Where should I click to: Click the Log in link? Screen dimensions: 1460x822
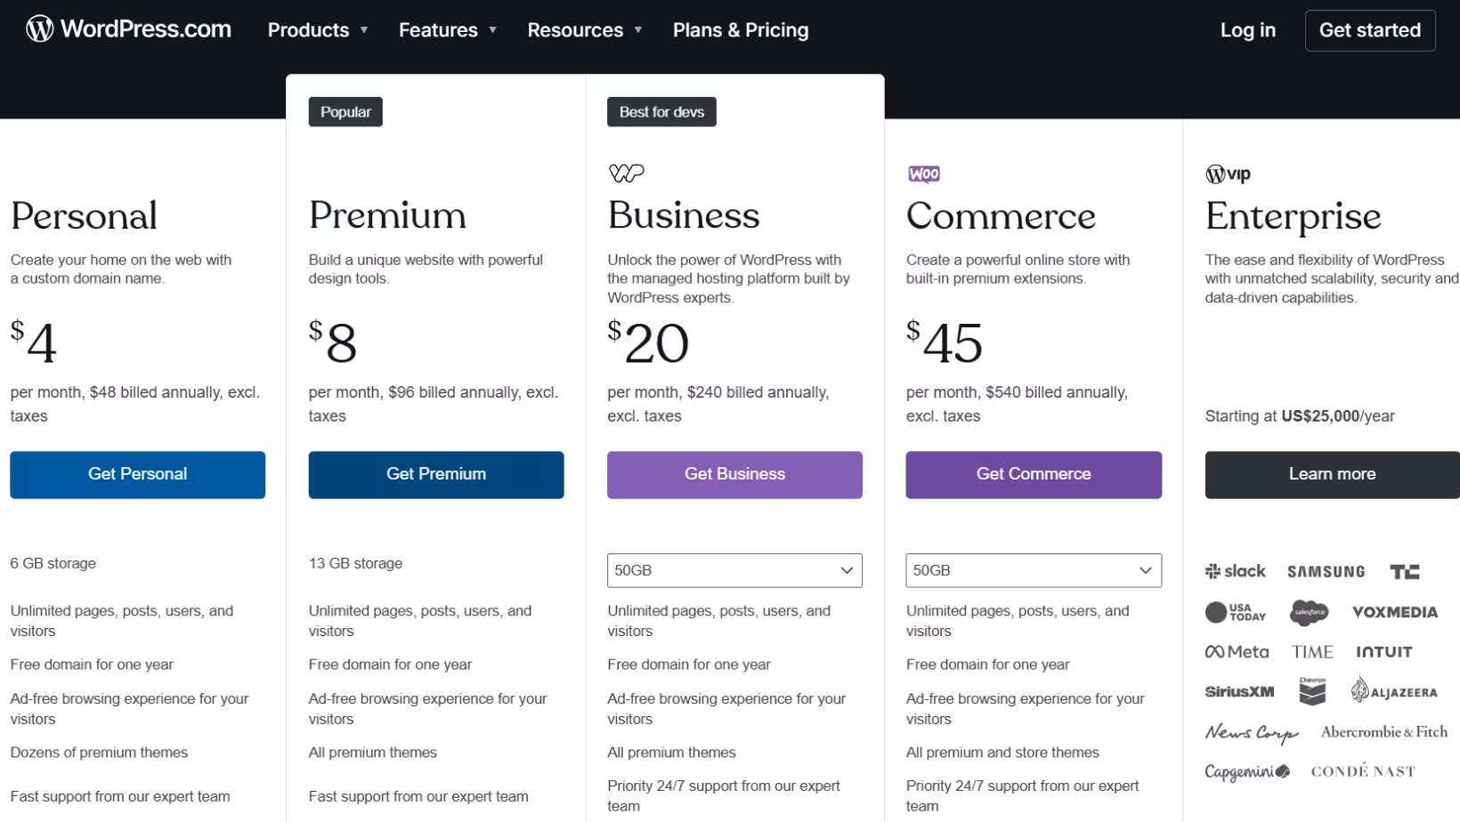click(1247, 29)
